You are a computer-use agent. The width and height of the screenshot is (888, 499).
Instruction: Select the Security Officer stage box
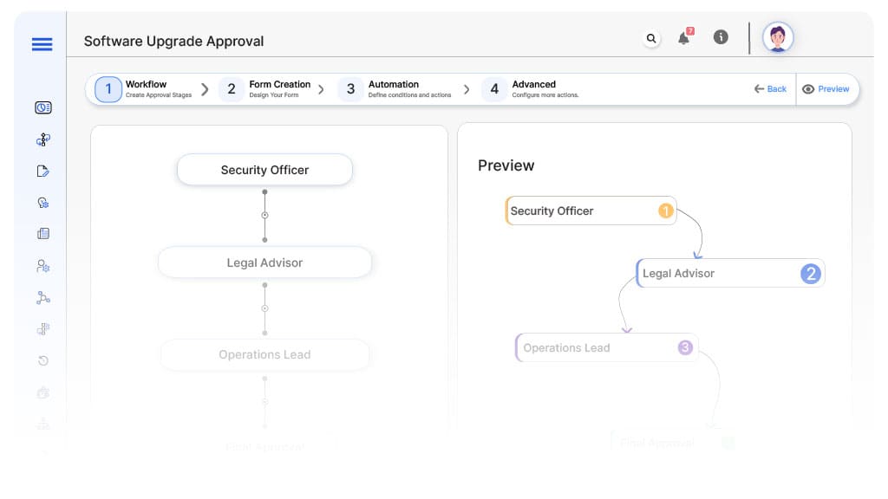(x=264, y=170)
